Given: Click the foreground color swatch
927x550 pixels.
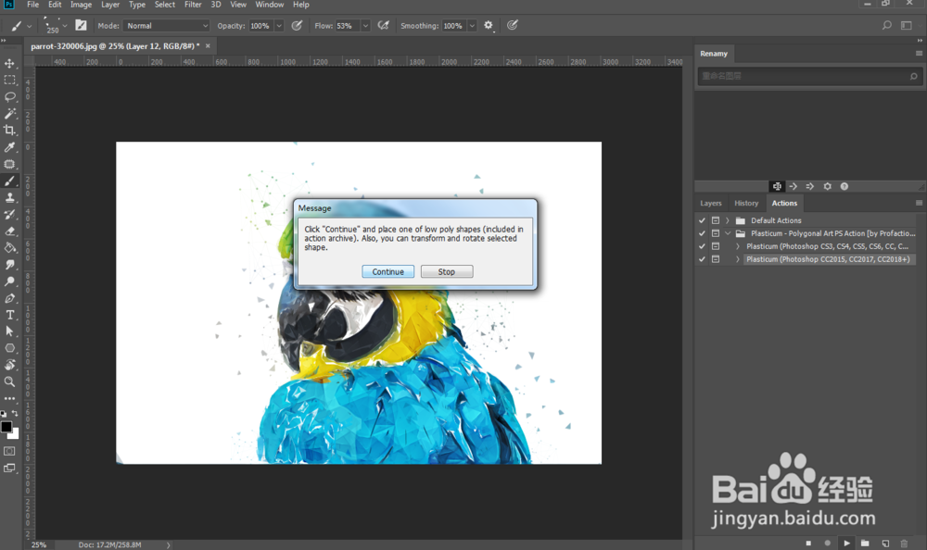Looking at the screenshot, I should click(6, 427).
